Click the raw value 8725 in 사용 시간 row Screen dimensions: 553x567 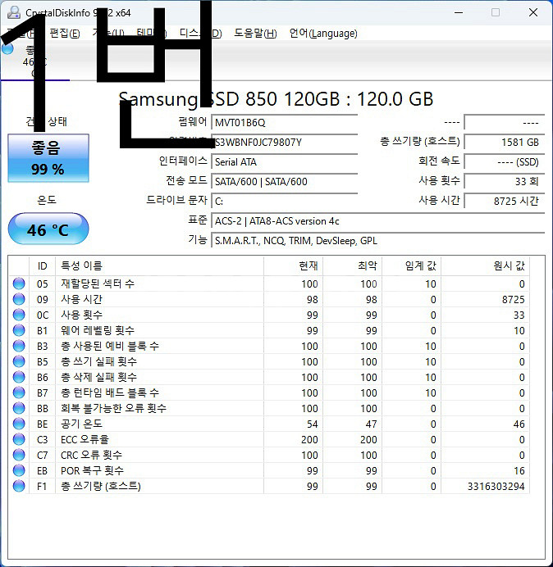(x=513, y=300)
